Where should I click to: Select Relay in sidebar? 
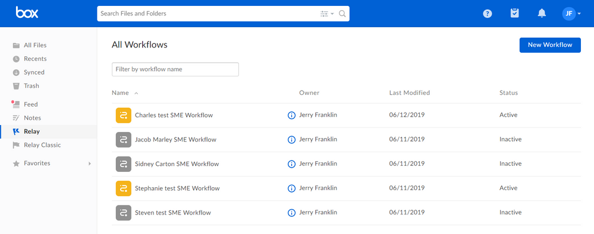pyautogui.click(x=32, y=132)
